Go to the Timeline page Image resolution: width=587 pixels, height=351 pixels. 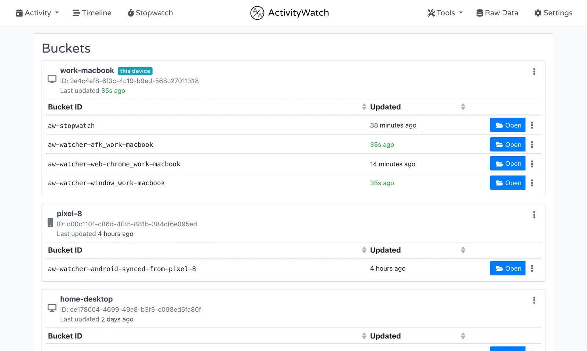pos(92,13)
